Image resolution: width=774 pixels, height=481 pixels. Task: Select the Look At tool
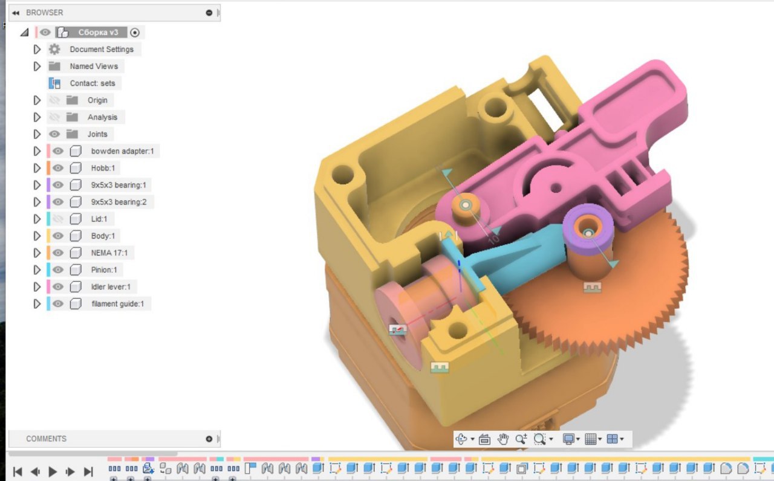pos(484,439)
